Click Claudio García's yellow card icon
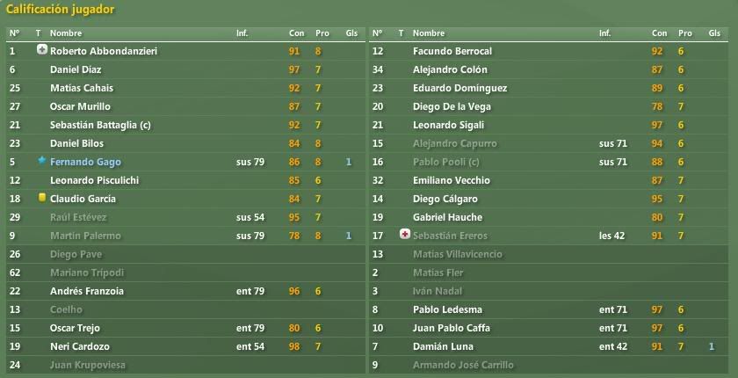 tap(42, 198)
